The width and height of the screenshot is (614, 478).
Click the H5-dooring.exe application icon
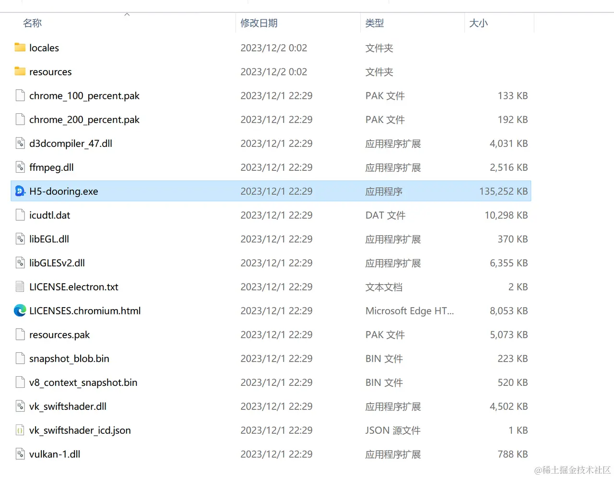click(20, 191)
